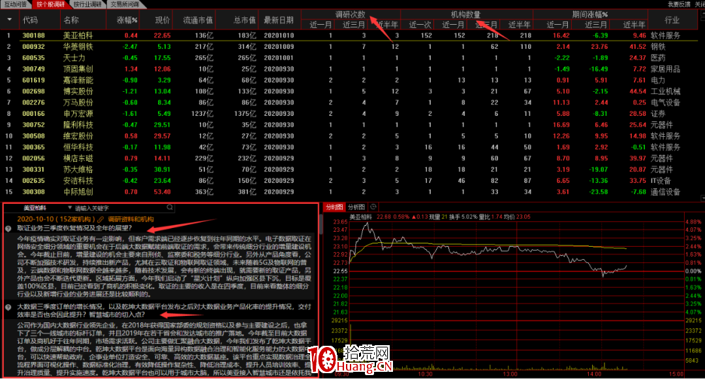705x379 pixels.
Task: Expand the 美亚柏科 stock selector dropdown
Action: [70, 208]
